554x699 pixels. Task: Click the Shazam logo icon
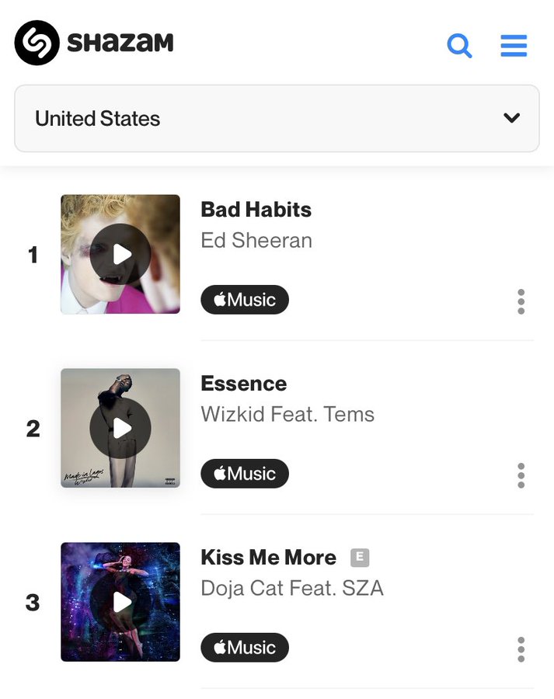(37, 43)
